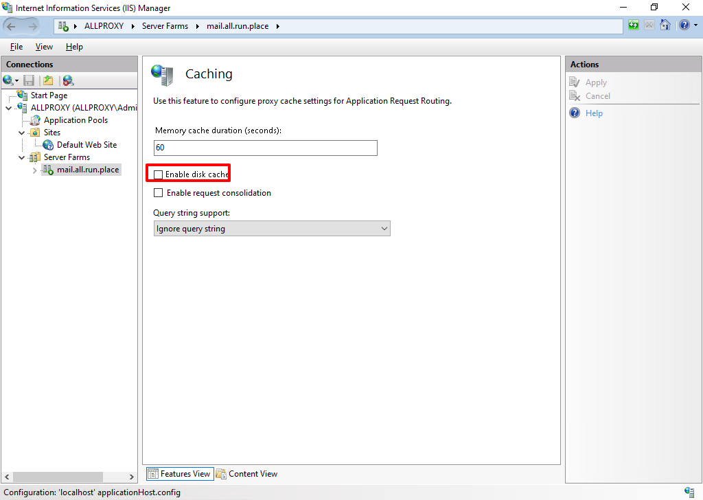This screenshot has width=703, height=500.
Task: Open the Help menu
Action: [x=74, y=47]
